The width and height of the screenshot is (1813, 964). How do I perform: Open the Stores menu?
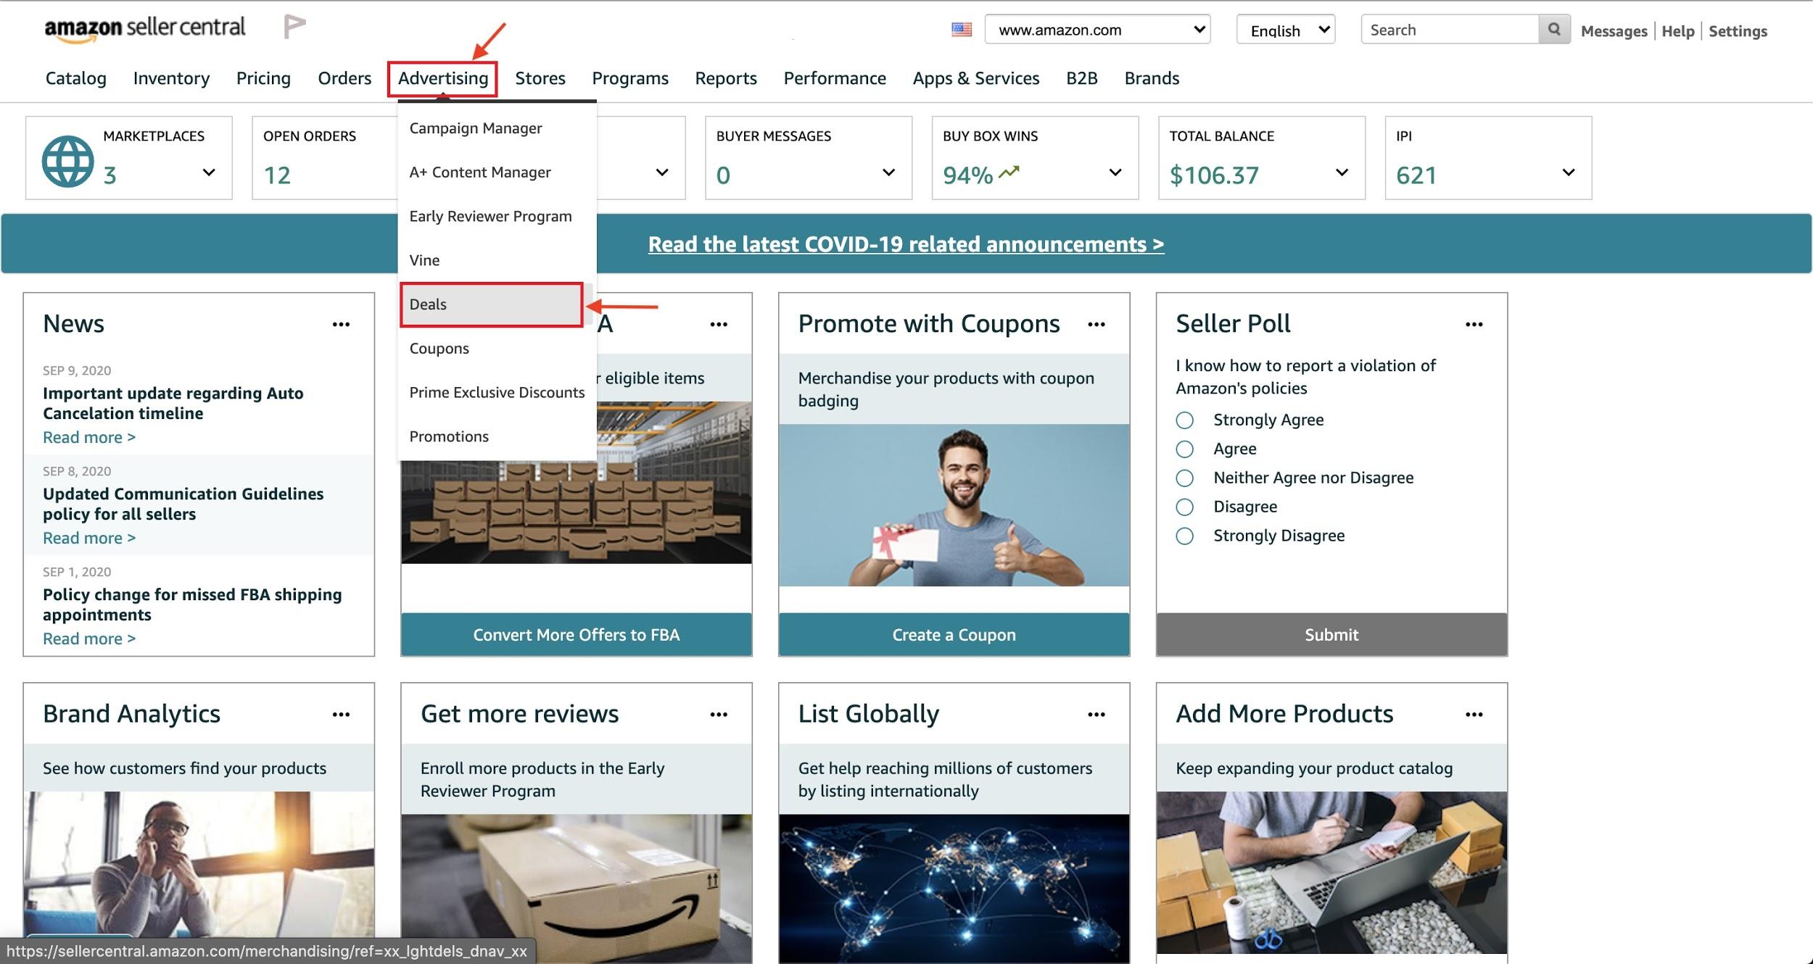(x=540, y=78)
